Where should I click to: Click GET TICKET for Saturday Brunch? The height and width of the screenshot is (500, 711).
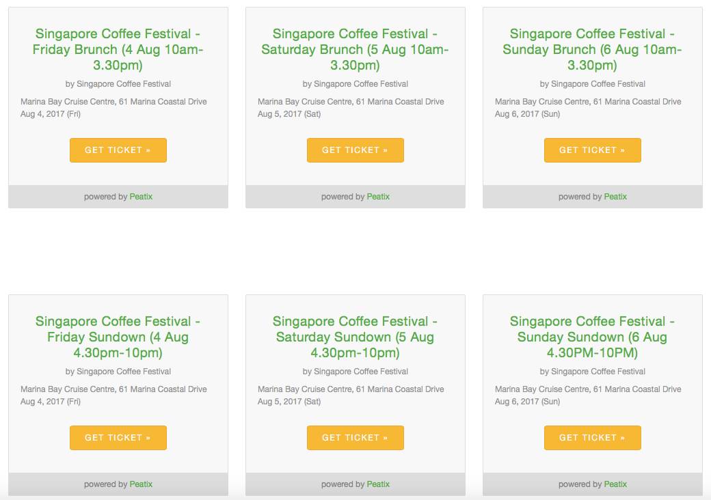pos(355,150)
